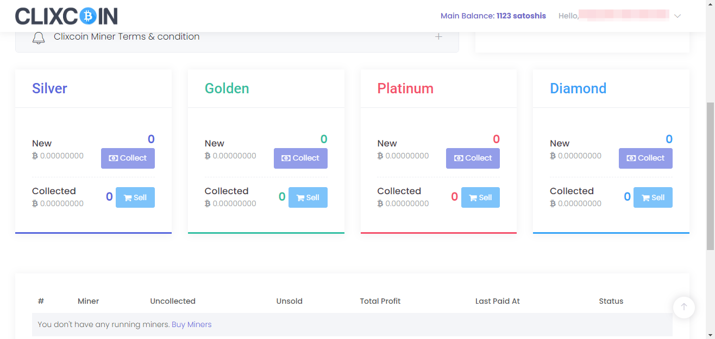Click the bell icon beside Miner Terms

click(38, 37)
